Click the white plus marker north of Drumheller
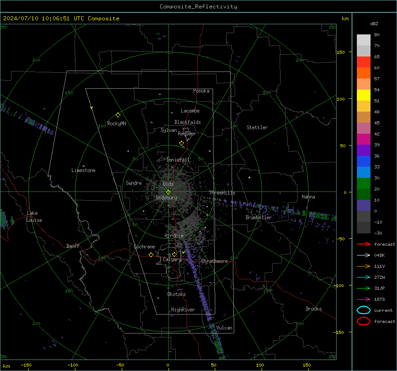Image resolution: width=397 pixels, height=371 pixels. coord(249,177)
